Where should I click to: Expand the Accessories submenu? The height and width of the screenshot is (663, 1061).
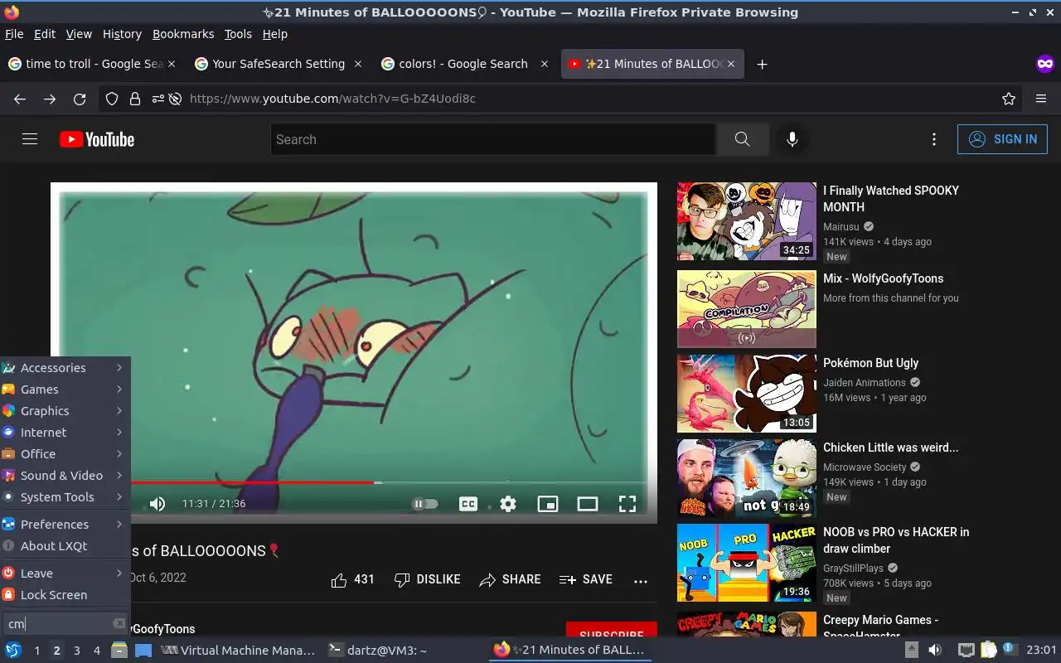65,368
